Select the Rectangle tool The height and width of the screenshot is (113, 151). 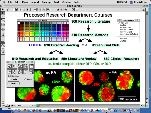click(3, 24)
